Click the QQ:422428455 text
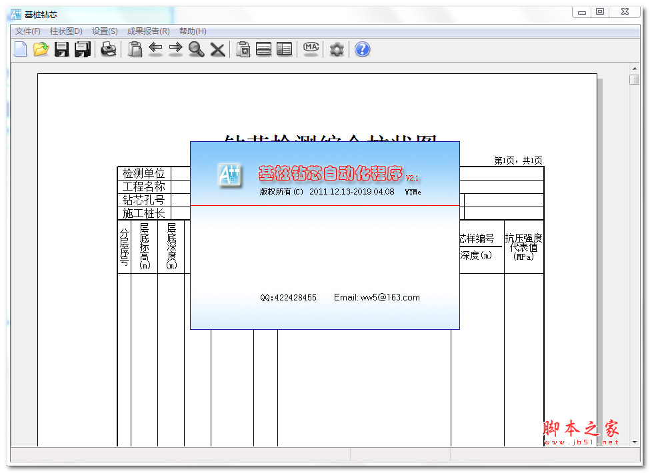Screen dimensions: 650x473 point(288,297)
